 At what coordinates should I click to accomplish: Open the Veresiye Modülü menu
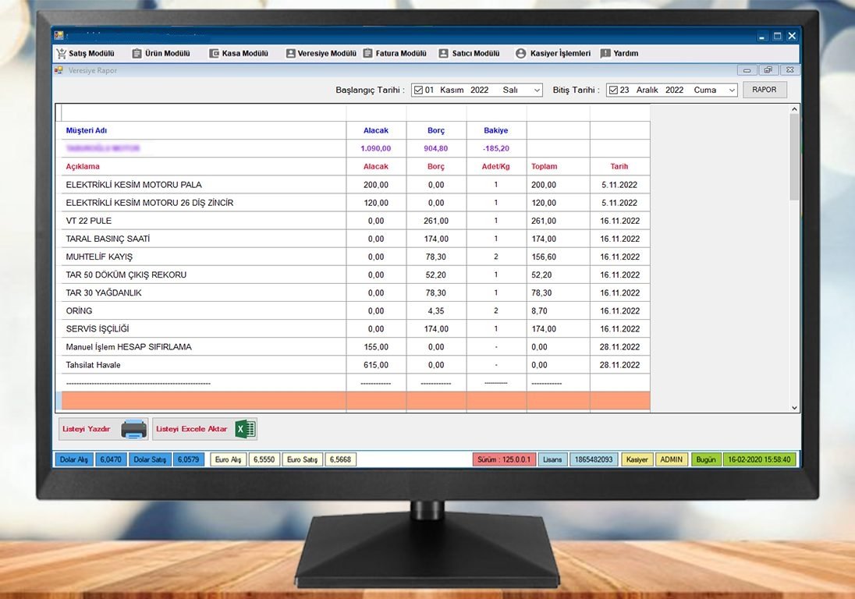(321, 53)
